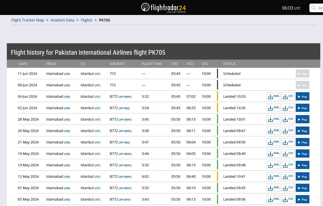The width and height of the screenshot is (323, 206).
Task: Click disabled Play for 11 Jun 2024
Action: coord(302,73)
